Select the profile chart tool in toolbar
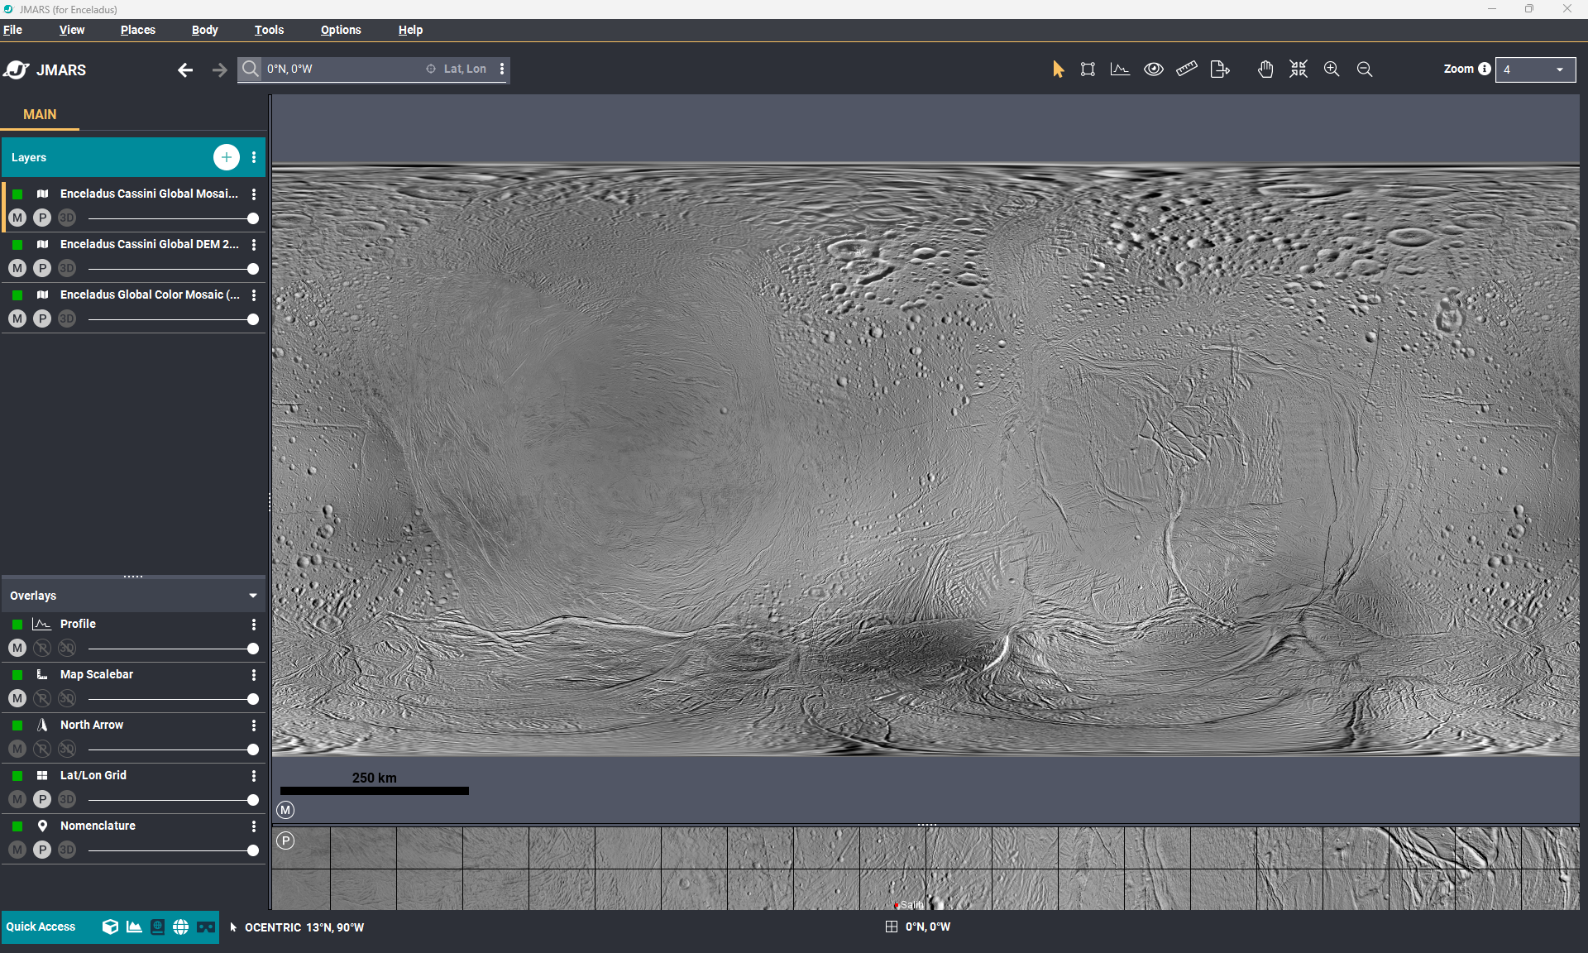 1120,69
